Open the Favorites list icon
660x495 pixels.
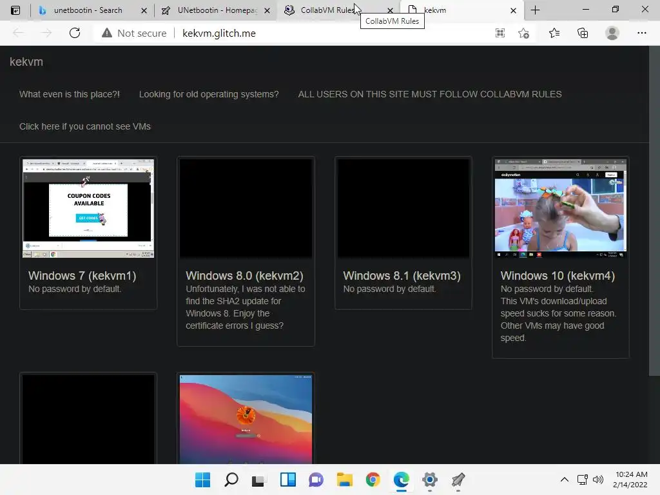(x=554, y=33)
